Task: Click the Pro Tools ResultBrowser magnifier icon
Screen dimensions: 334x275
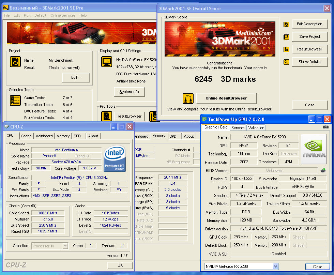Action: (106, 116)
